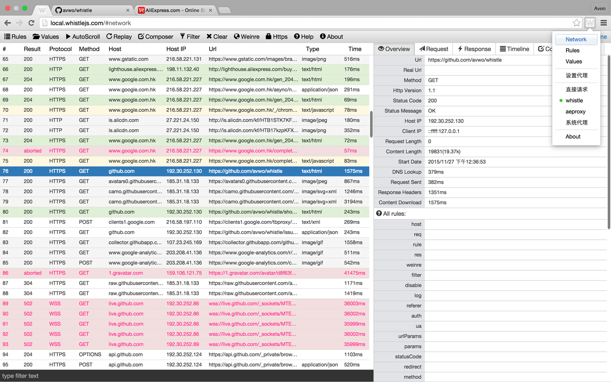
Task: Go back with the browser back arrow
Action: 8,22
